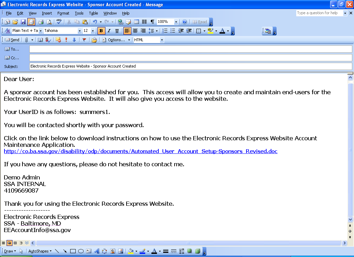
Task: Click the Font Color A button in Formatting toolbar
Action: point(222,31)
